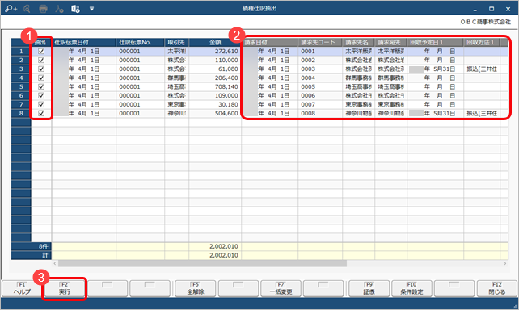519x310 pixels.
Task: Click the 回収予定日1 column header
Action: point(435,42)
